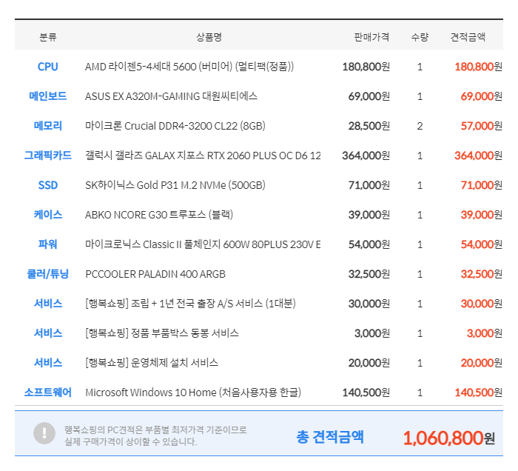Select 마이크로닉스 Classic II 600W product name
Screen dimensions: 518x471
tap(203, 244)
